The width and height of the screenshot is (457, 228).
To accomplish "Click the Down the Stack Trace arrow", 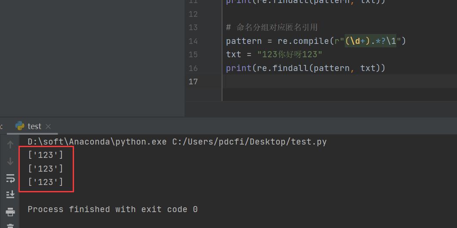I will click(x=10, y=161).
